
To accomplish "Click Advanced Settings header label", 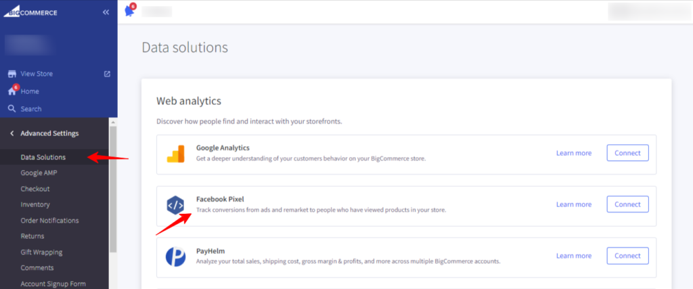I will (49, 133).
